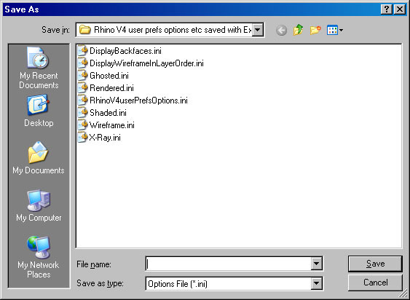Open My Computer location
Image resolution: width=410 pixels, height=300 pixels.
click(39, 205)
